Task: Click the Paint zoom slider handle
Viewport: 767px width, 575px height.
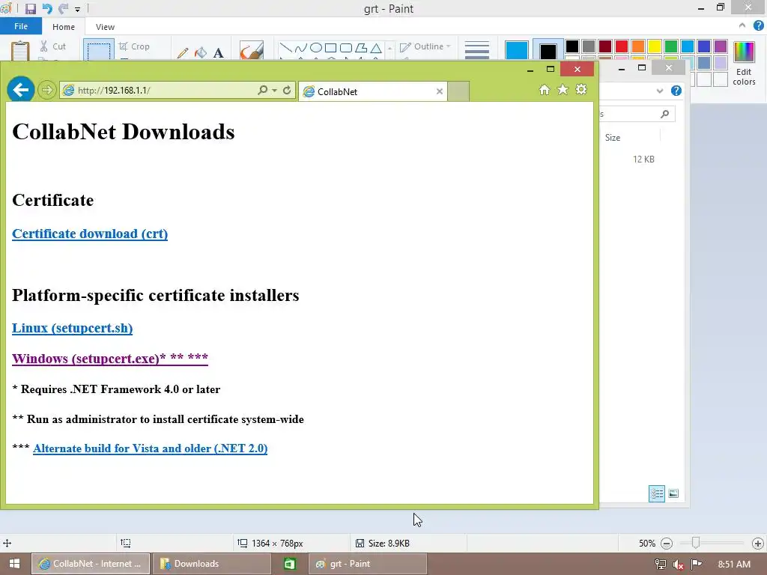Action: tap(696, 543)
